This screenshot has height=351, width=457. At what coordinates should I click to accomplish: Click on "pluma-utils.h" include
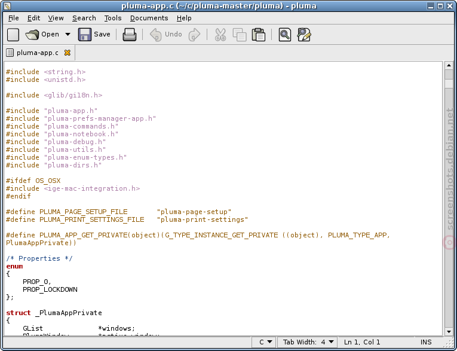[x=75, y=149]
